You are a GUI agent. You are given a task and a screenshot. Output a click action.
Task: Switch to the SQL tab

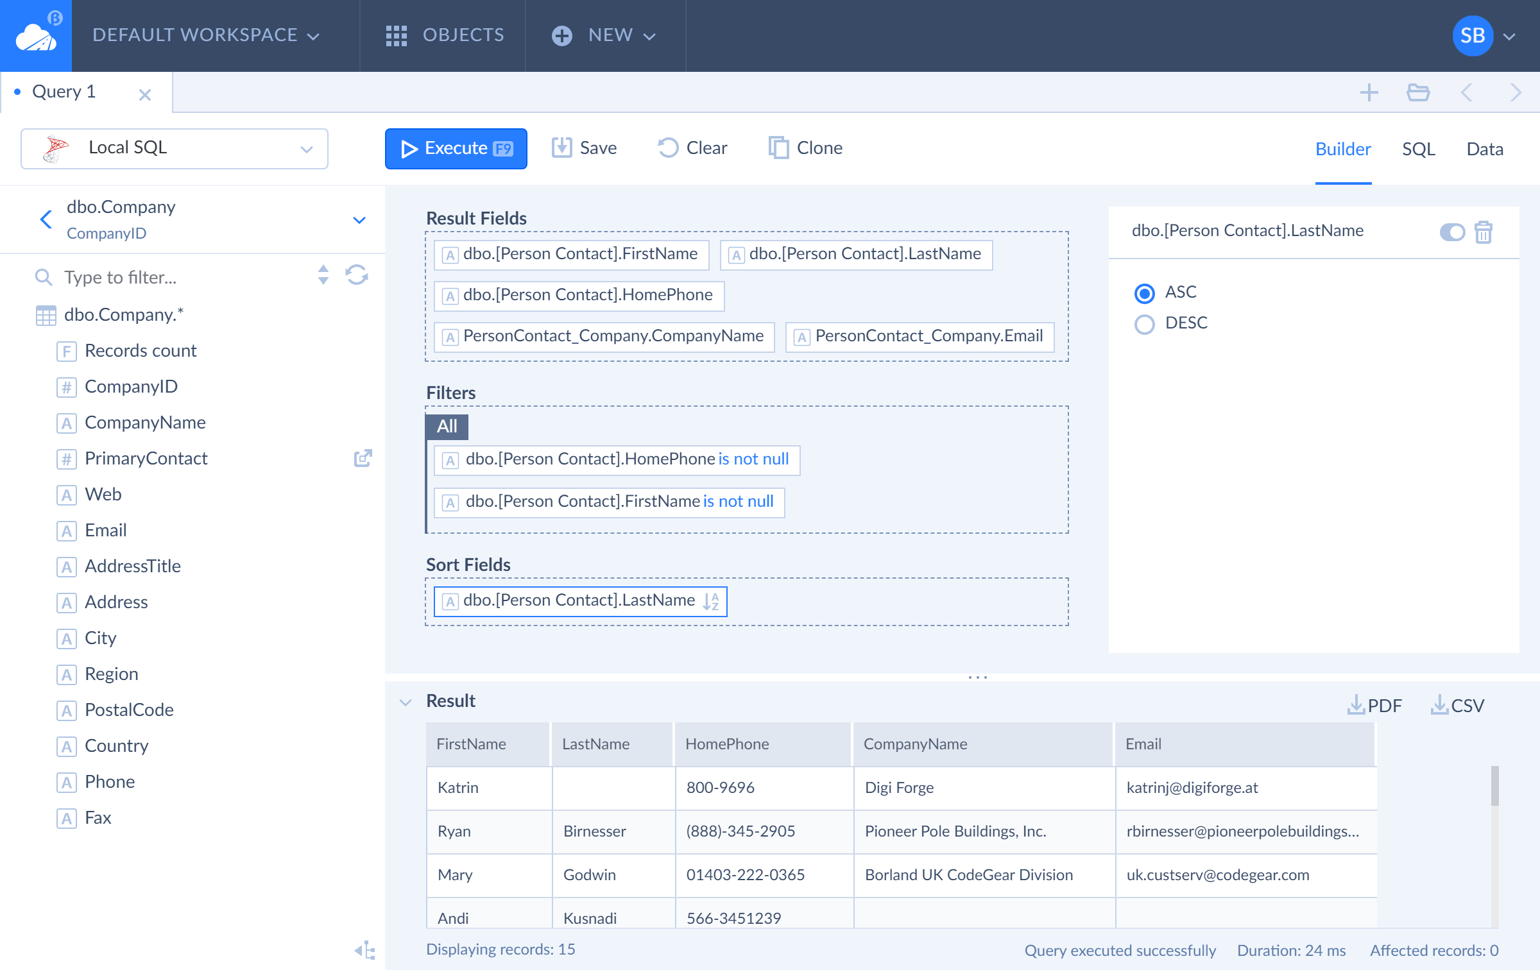coord(1418,149)
